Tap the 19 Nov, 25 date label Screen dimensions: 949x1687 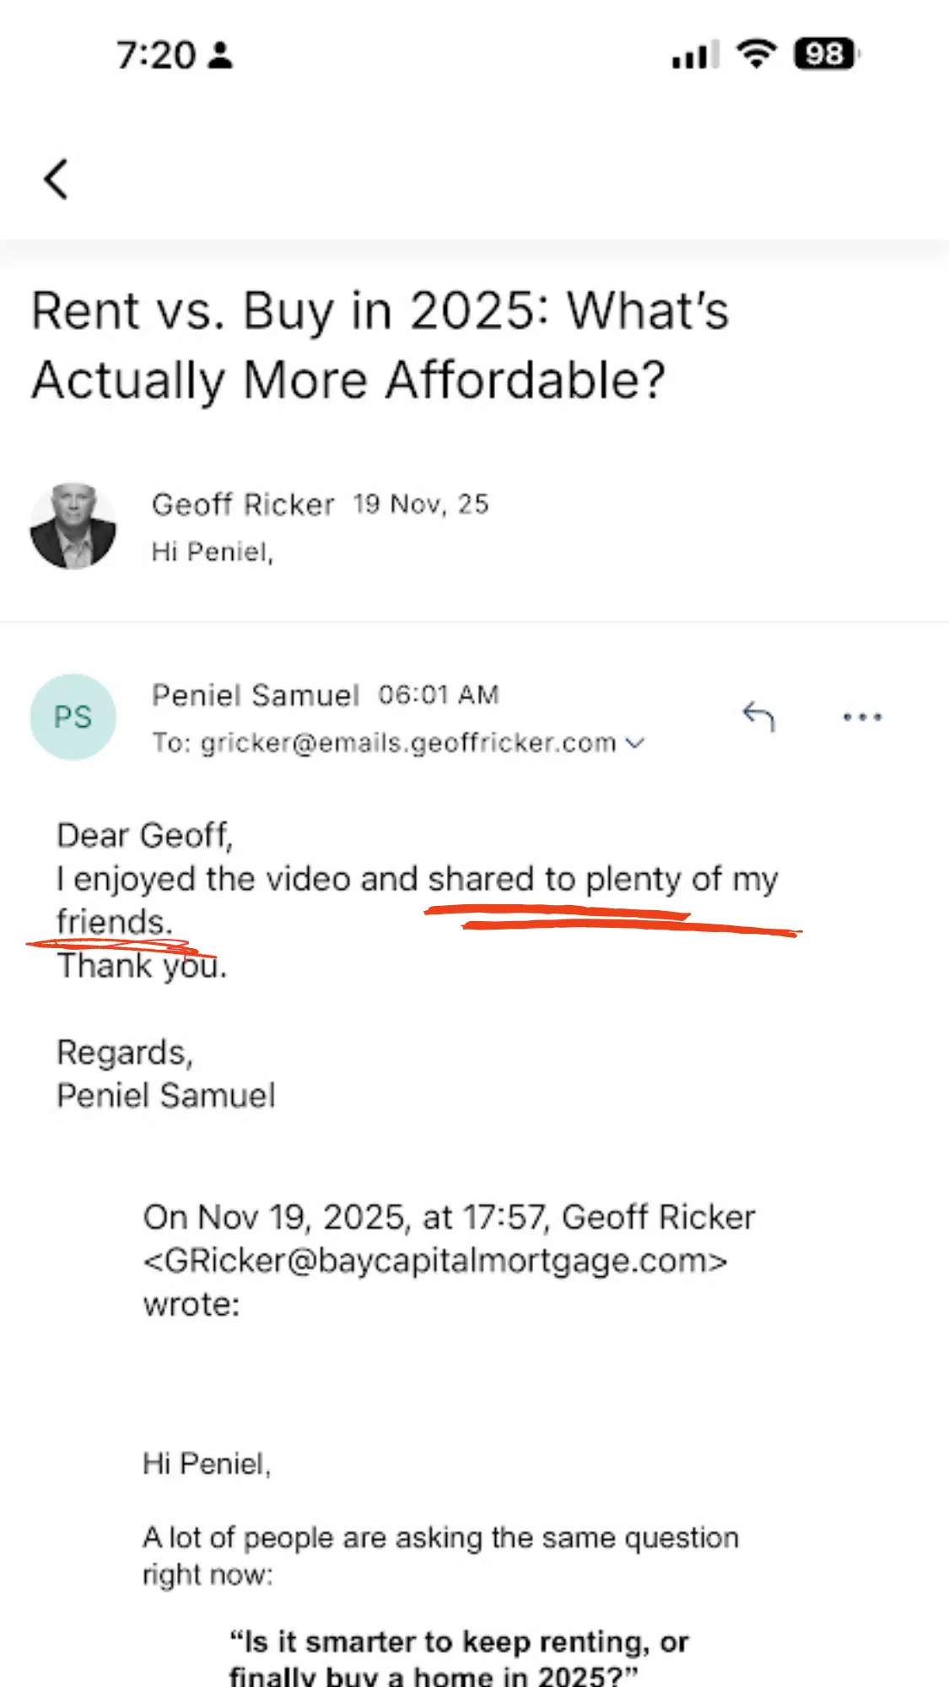(x=421, y=504)
